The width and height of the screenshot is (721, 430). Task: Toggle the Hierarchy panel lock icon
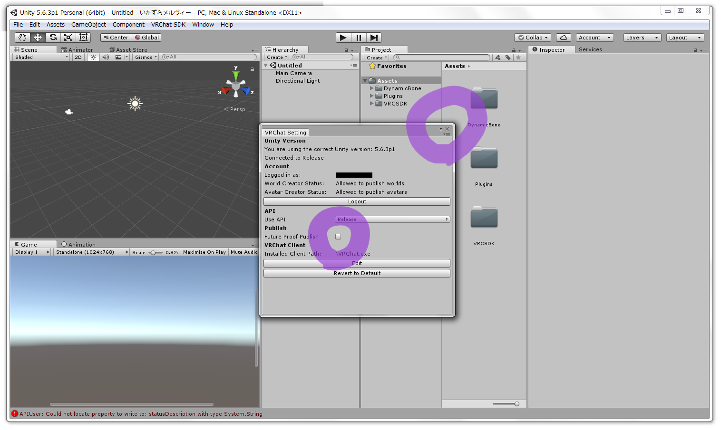347,50
